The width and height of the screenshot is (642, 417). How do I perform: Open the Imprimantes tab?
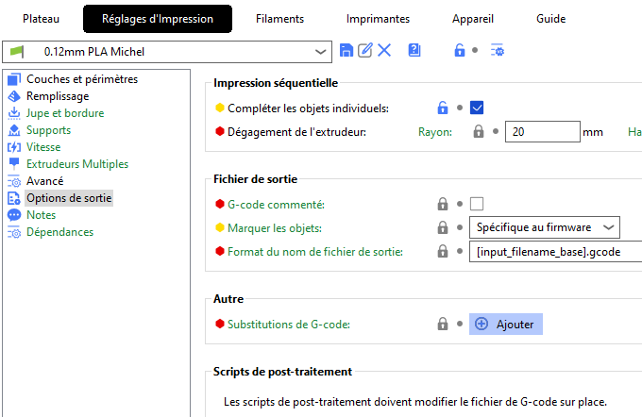378,19
